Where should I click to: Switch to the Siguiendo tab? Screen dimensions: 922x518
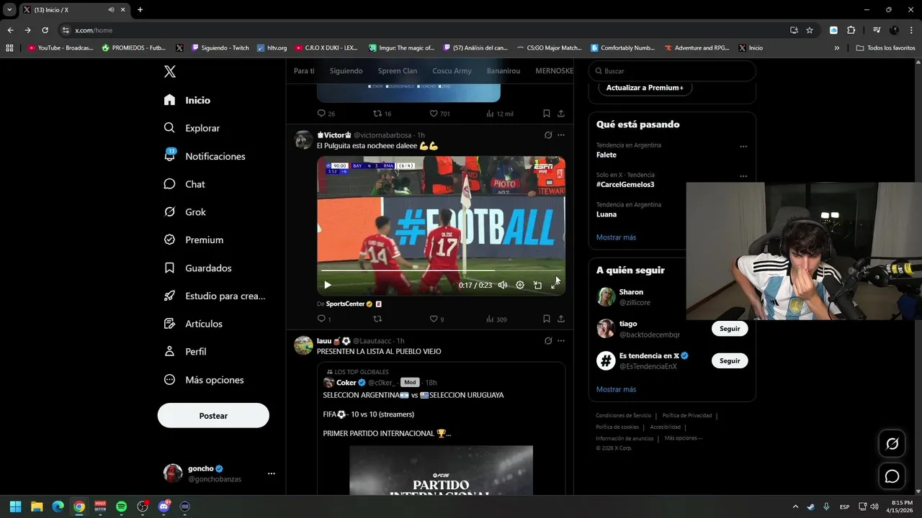click(346, 71)
